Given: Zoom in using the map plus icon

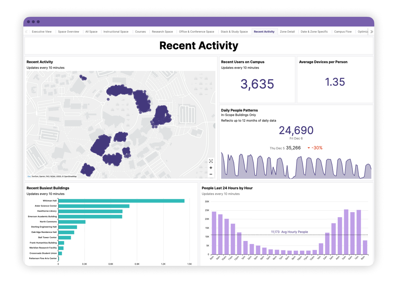Looking at the screenshot, I should coord(211,168).
